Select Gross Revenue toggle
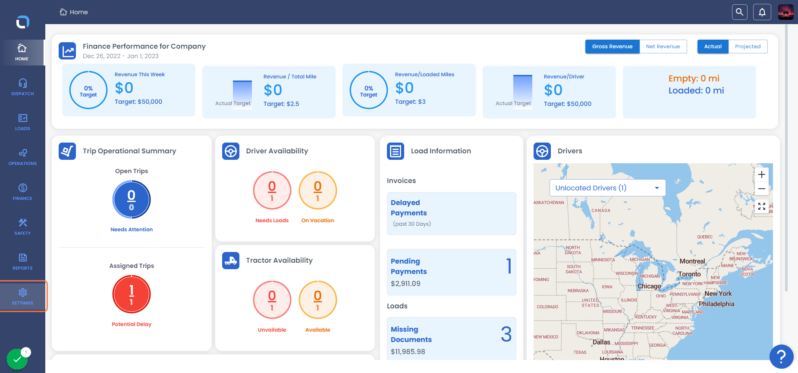The image size is (798, 373). coord(612,47)
